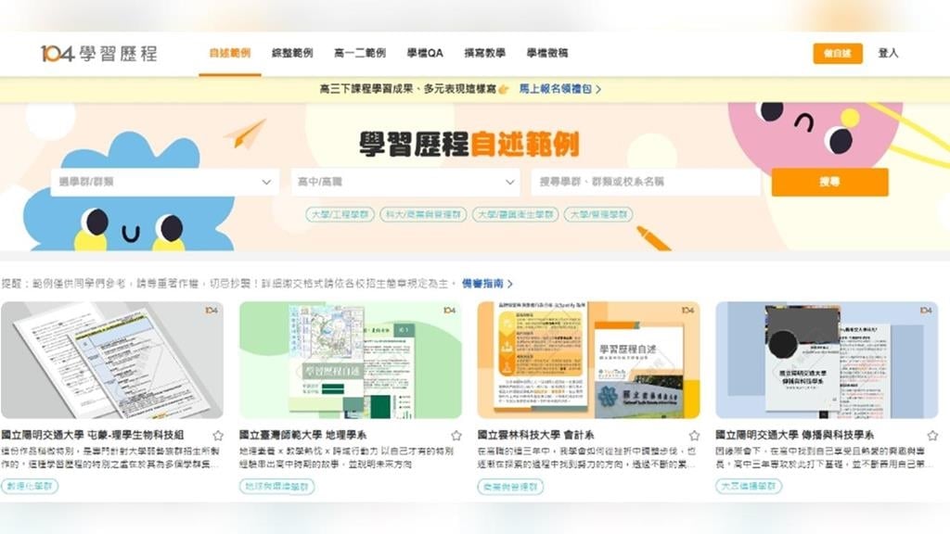Image resolution: width=950 pixels, height=534 pixels.
Task: Go to the 高一二範例 tab
Action: tap(359, 54)
